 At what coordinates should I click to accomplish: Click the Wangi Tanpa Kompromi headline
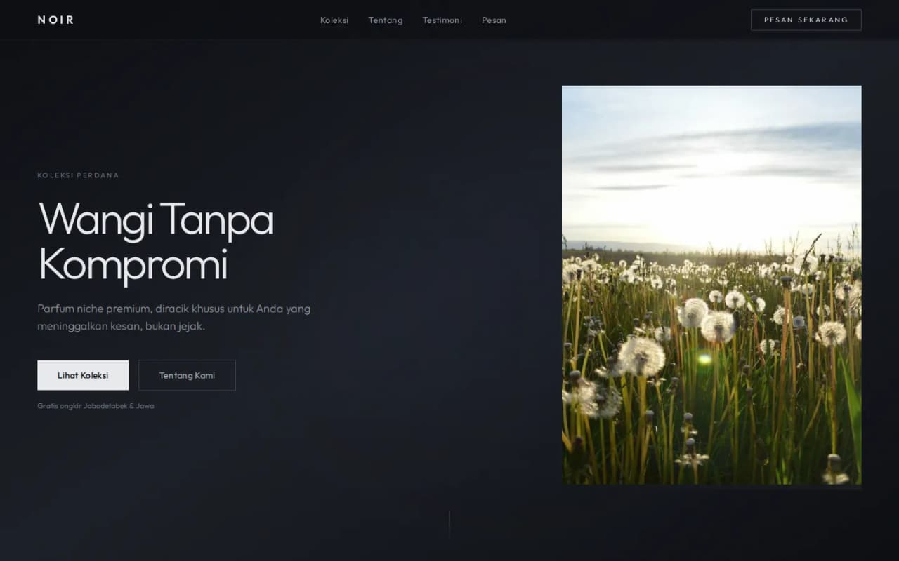point(156,242)
